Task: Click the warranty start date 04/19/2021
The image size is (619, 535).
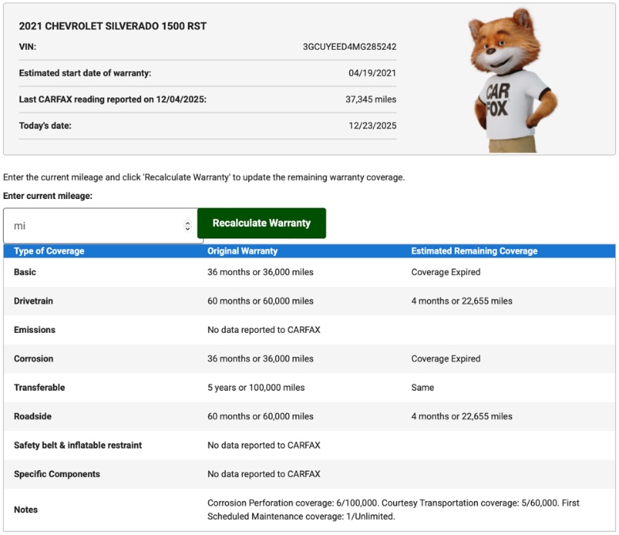Action: tap(373, 73)
